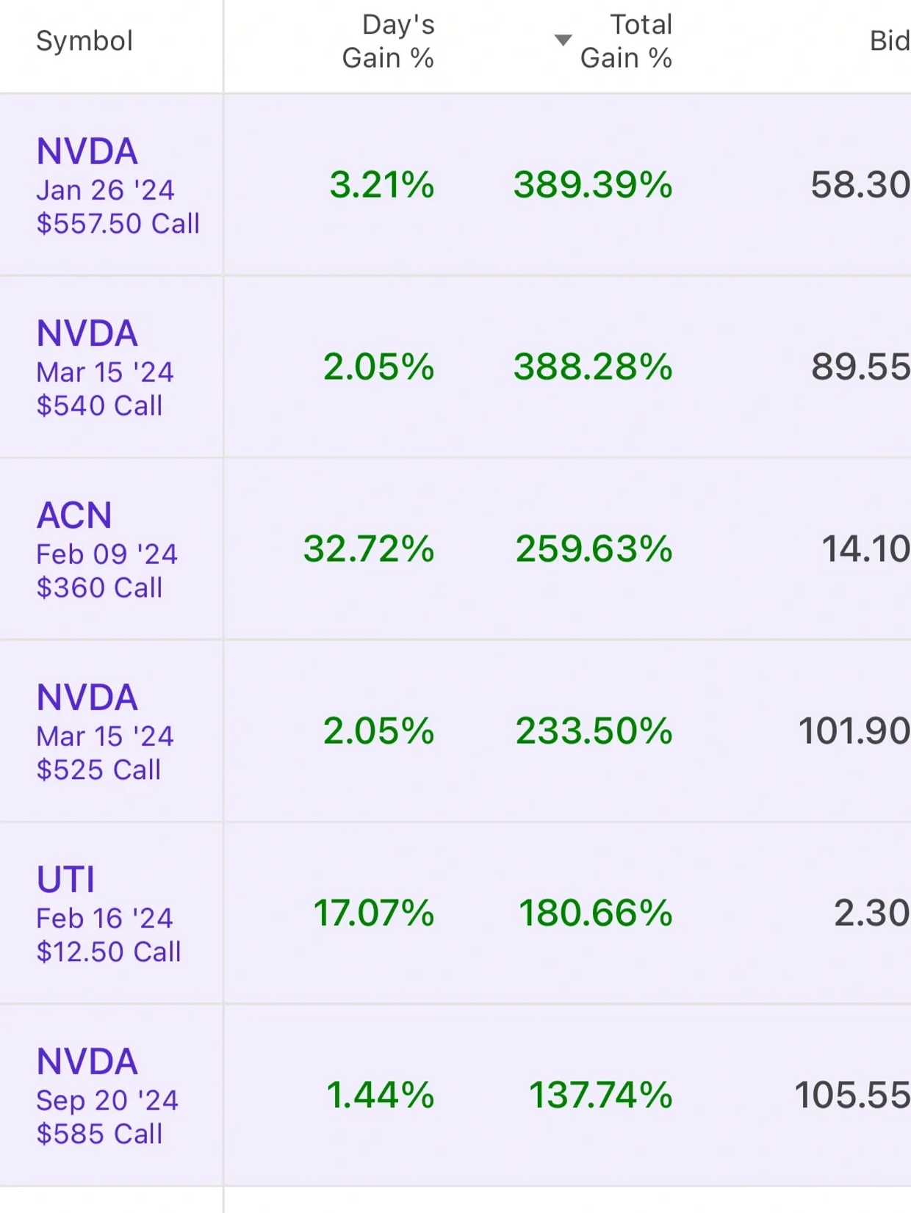Click the 101.90 bid price
911x1213 pixels.
click(x=854, y=731)
